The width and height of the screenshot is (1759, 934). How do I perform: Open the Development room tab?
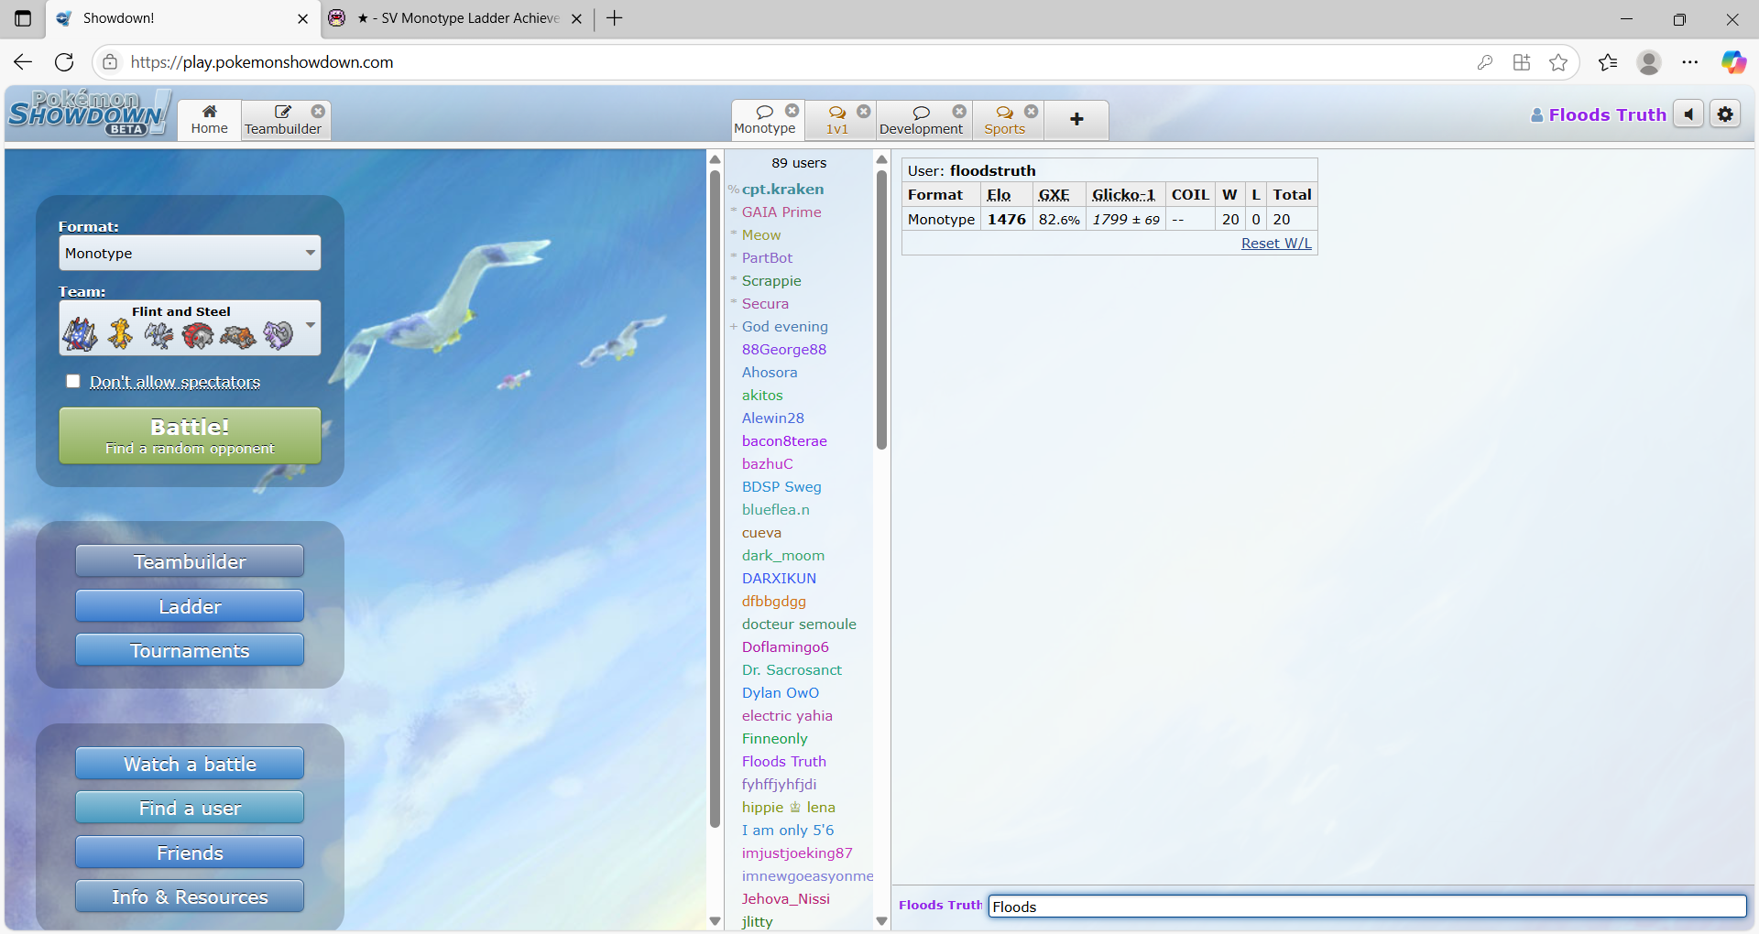(x=921, y=120)
